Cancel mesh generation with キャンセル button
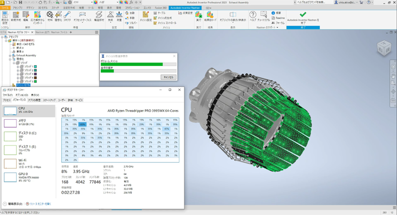The height and width of the screenshot is (215, 397). pos(168,77)
